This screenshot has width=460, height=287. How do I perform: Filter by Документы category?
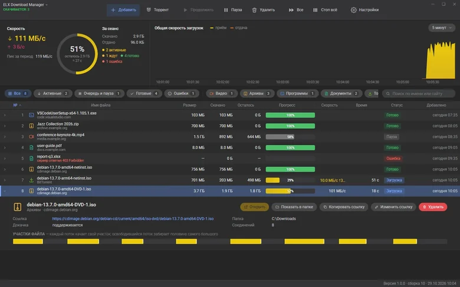[x=341, y=94]
